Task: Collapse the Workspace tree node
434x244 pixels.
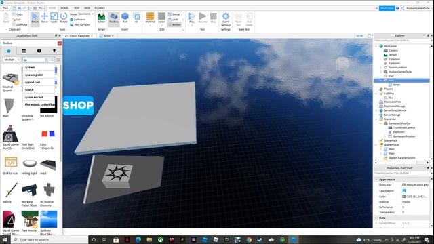Action: pyautogui.click(x=376, y=46)
